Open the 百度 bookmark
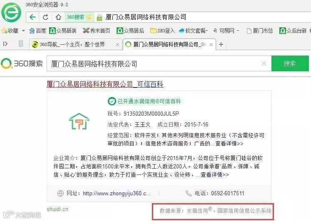The height and width of the screenshot is (221, 311). [x=38, y=31]
